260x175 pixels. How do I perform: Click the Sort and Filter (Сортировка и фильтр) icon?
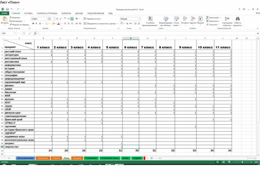227,19
